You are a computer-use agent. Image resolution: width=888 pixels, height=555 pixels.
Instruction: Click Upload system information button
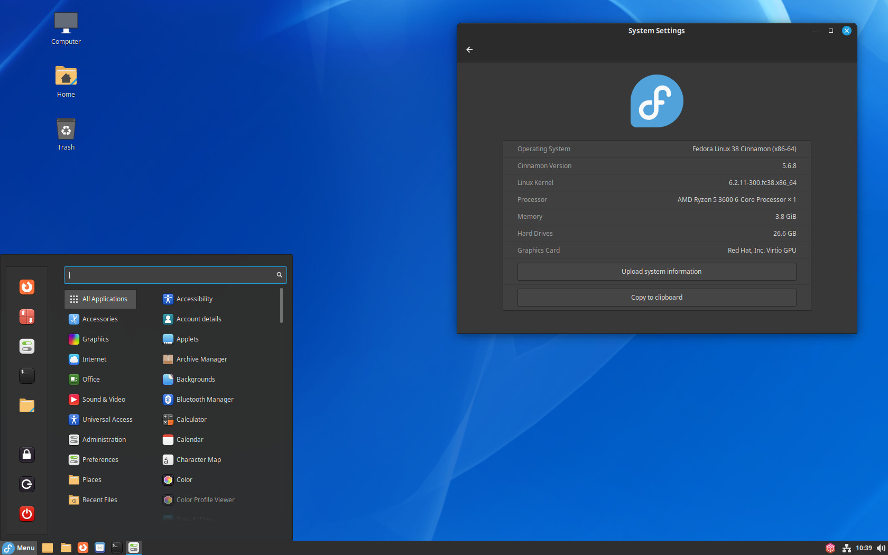[x=656, y=272]
